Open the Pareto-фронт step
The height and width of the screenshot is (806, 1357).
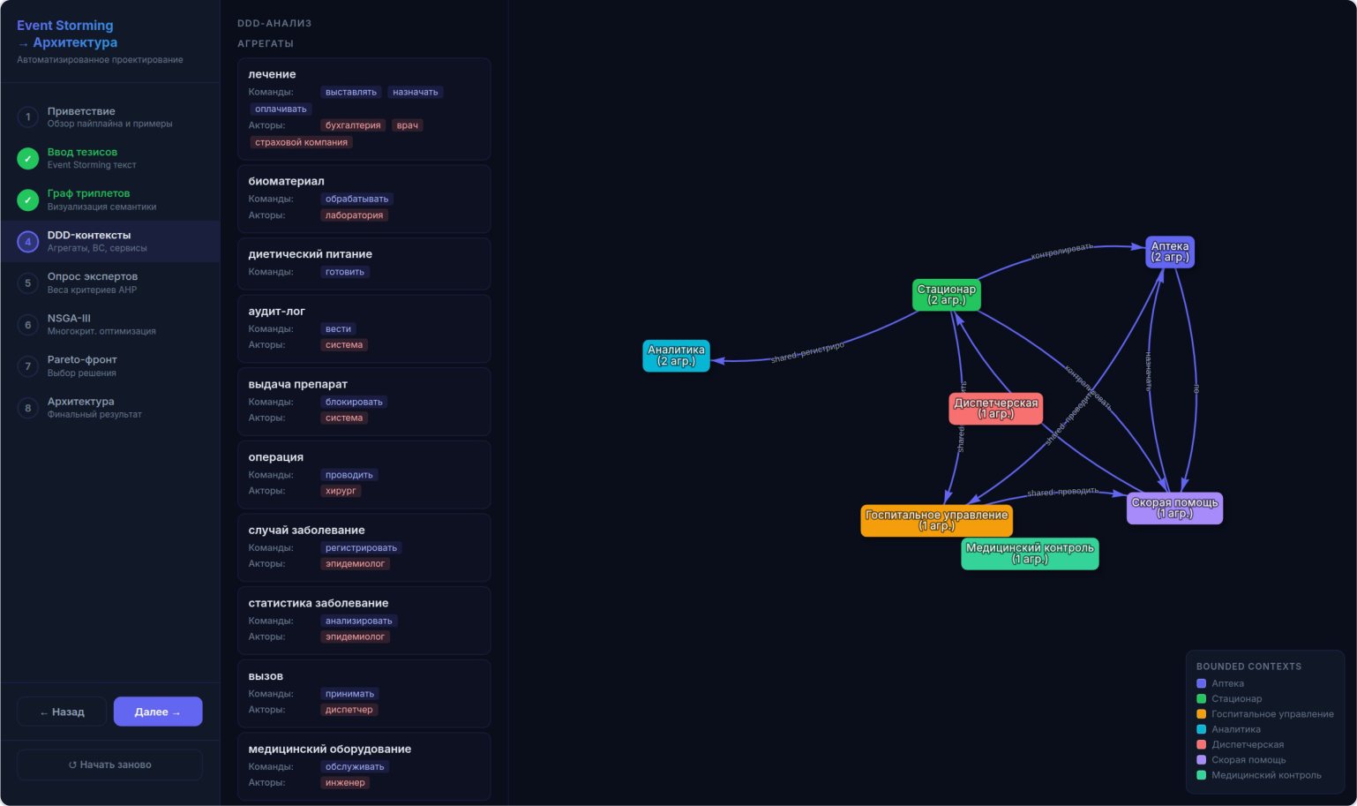coord(110,365)
